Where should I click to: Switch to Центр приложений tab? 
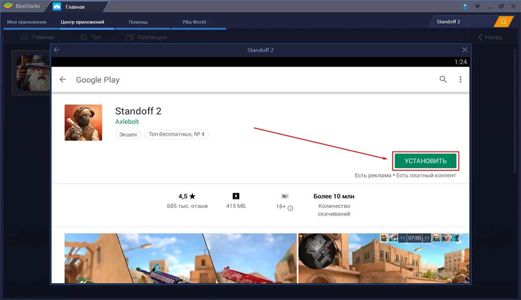tap(83, 22)
